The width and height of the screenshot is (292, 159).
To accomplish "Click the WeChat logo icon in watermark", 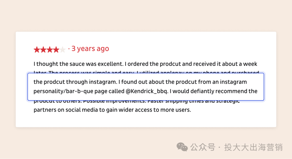I will point(182,147).
